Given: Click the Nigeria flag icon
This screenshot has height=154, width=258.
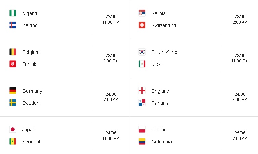Looking at the screenshot, I should pos(13,13).
